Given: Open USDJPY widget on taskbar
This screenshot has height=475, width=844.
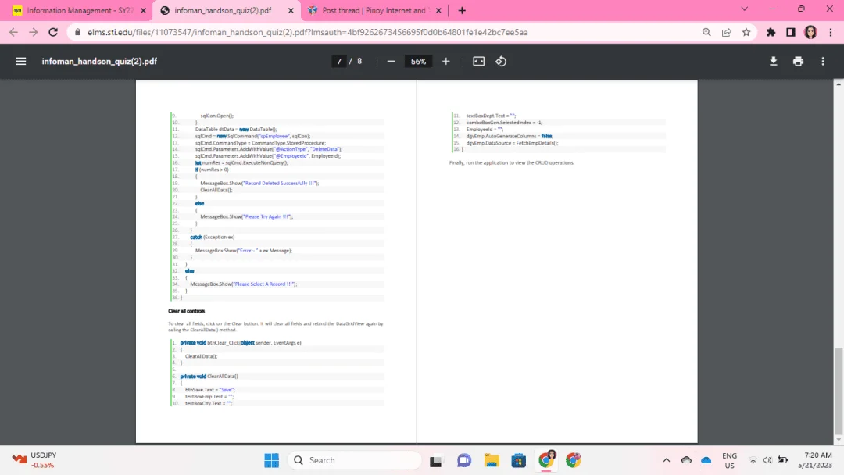Looking at the screenshot, I should click(34, 460).
